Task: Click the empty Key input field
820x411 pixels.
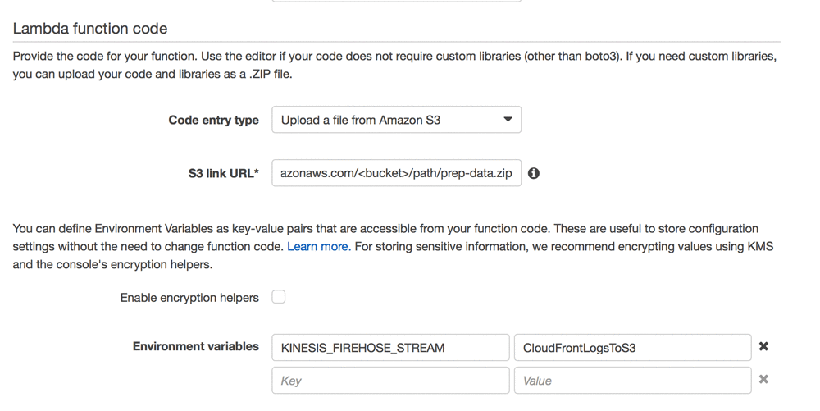Action: [x=390, y=381]
